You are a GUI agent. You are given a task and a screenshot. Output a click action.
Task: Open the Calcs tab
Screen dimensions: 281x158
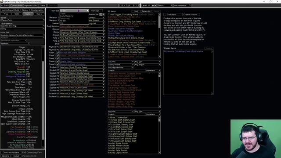(39, 14)
